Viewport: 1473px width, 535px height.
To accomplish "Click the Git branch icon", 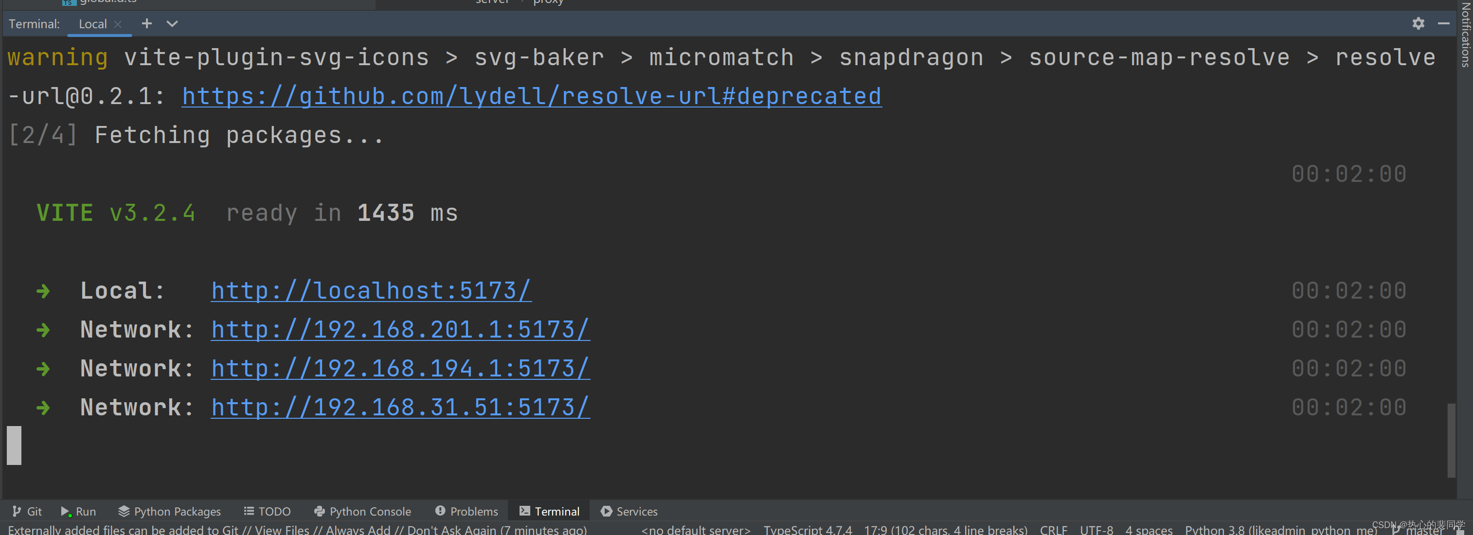I will 17,511.
